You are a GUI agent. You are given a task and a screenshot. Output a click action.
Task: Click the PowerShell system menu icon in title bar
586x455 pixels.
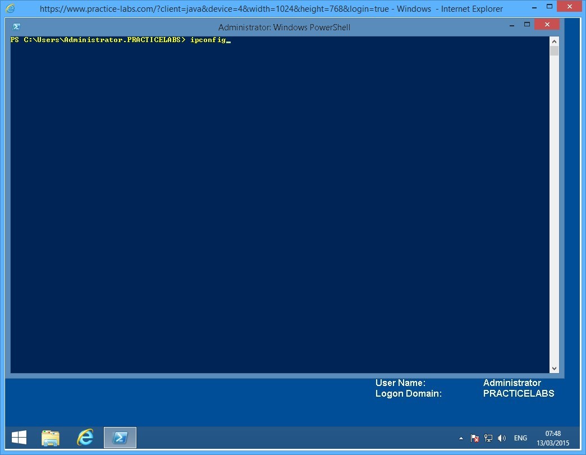coord(16,27)
